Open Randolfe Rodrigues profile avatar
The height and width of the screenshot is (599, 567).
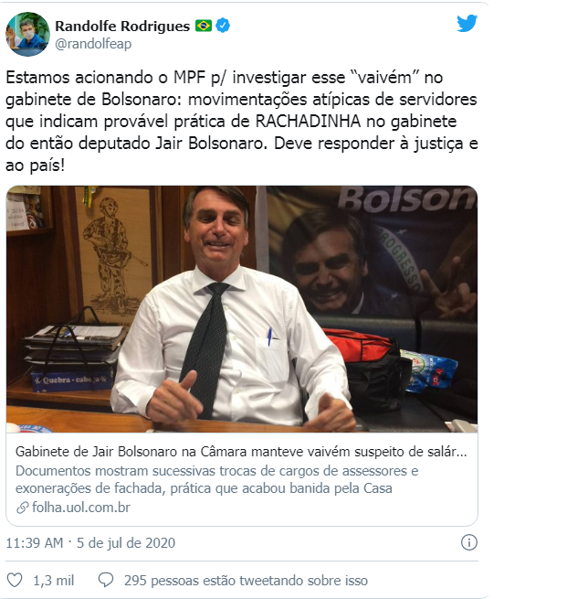(x=27, y=34)
